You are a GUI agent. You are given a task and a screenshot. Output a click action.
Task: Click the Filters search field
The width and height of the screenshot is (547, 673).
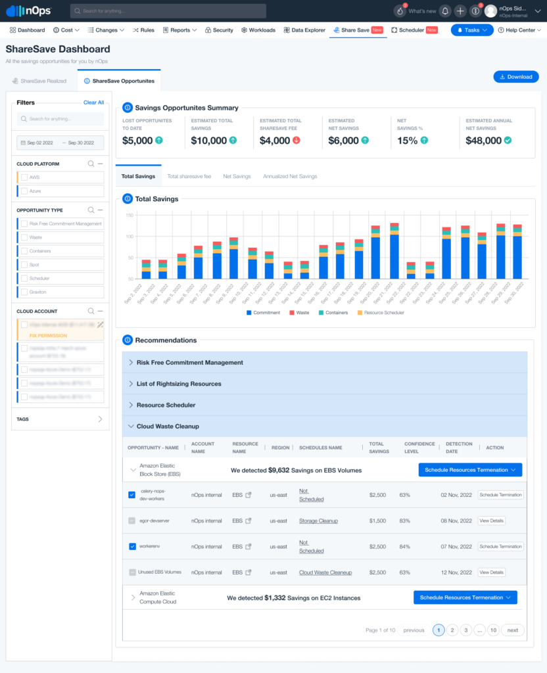(60, 119)
